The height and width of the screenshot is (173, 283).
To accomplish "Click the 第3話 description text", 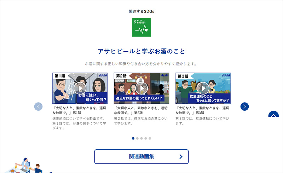I will coord(202,121).
